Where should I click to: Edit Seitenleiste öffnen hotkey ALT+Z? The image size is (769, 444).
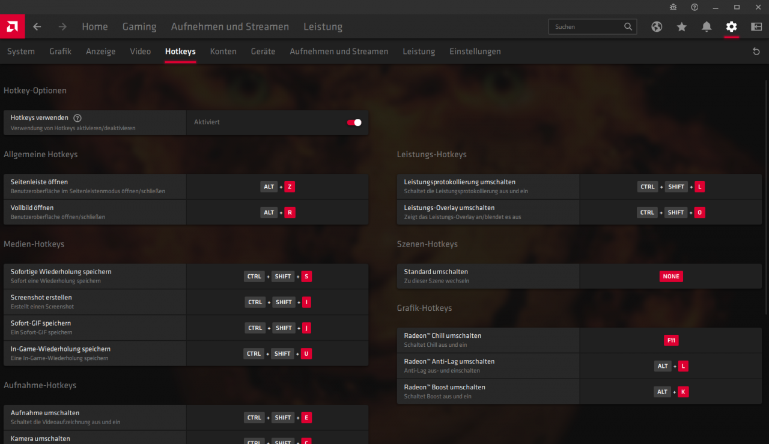[x=278, y=187]
